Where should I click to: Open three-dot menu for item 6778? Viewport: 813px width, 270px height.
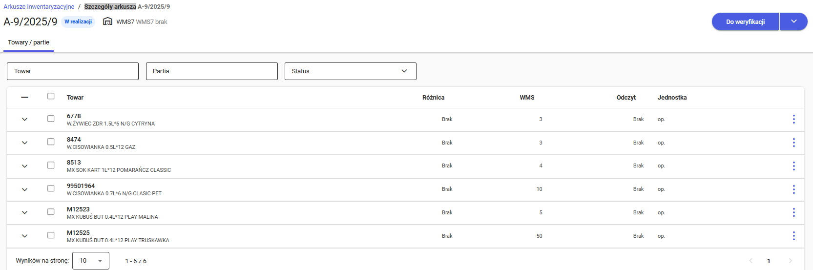click(793, 119)
